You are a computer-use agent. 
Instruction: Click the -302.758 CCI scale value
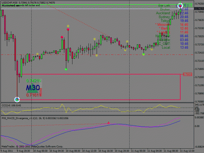click(x=199, y=113)
